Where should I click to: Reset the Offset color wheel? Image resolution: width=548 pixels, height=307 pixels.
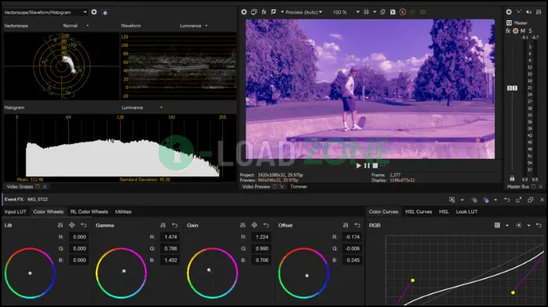pyautogui.click(x=357, y=225)
